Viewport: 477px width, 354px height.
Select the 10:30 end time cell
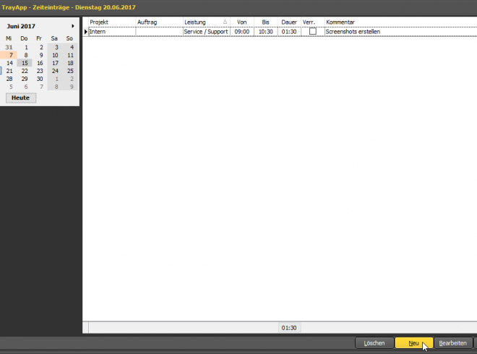(x=266, y=32)
